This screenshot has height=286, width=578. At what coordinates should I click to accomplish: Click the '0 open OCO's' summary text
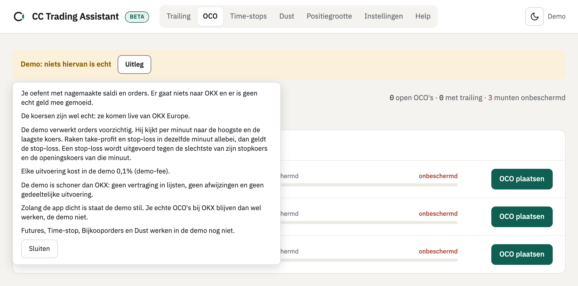click(x=411, y=98)
